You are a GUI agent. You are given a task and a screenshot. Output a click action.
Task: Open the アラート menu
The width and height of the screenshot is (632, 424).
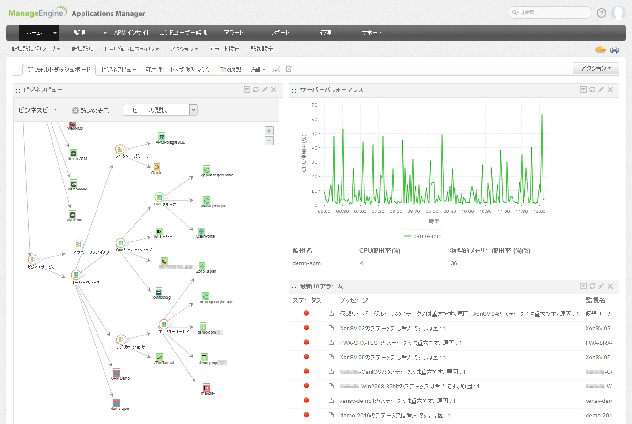pyautogui.click(x=233, y=33)
